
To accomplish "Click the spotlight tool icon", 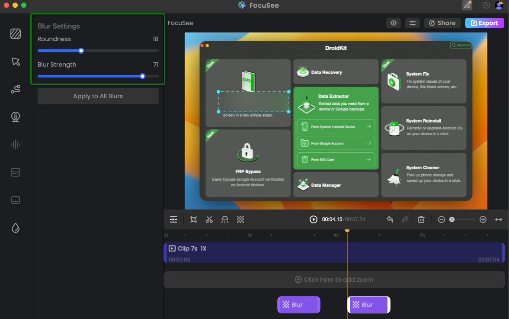I will (x=224, y=219).
